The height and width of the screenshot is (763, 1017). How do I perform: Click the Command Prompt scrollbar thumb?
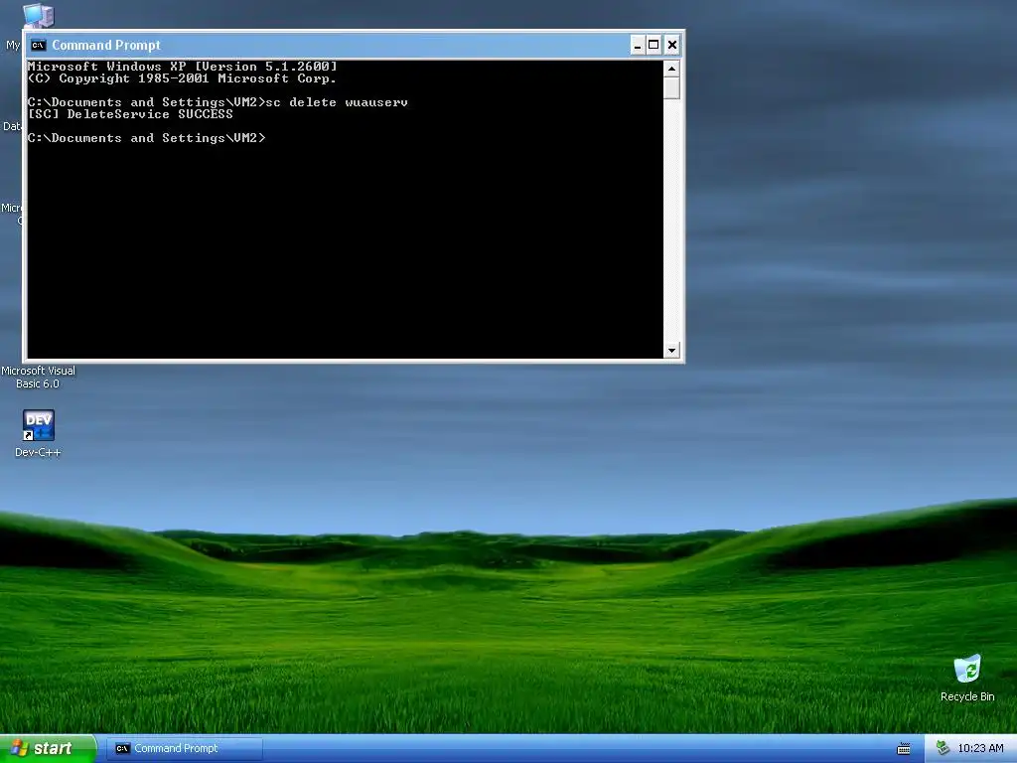point(671,87)
